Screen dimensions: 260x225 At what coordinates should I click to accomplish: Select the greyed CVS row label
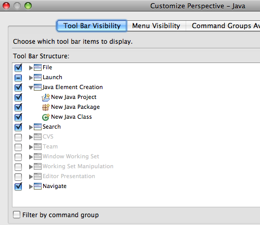click(x=48, y=136)
